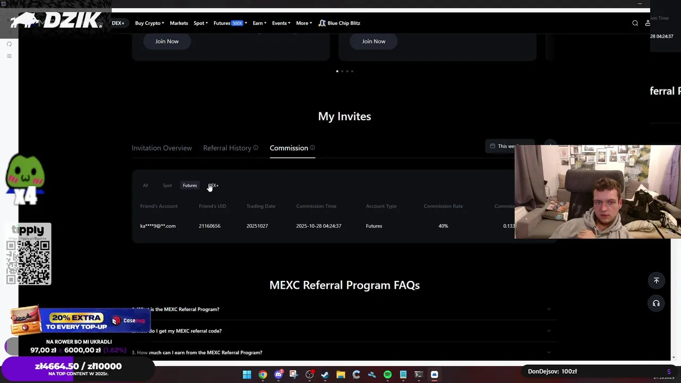Open the Buy Crypto dropdown menu

point(150,23)
